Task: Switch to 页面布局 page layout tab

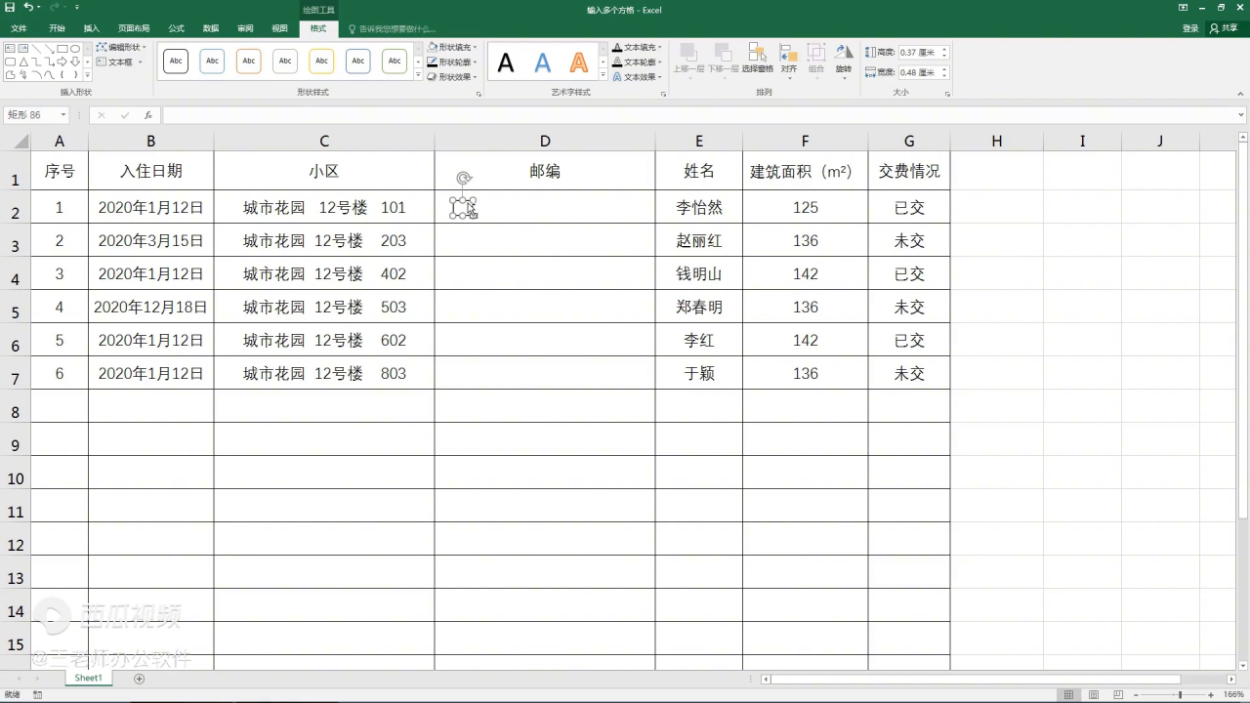Action: [x=134, y=28]
